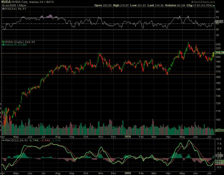Screen dimensions: 224x175
Task: Click the '140' label on the price axis
Action: [218, 89]
